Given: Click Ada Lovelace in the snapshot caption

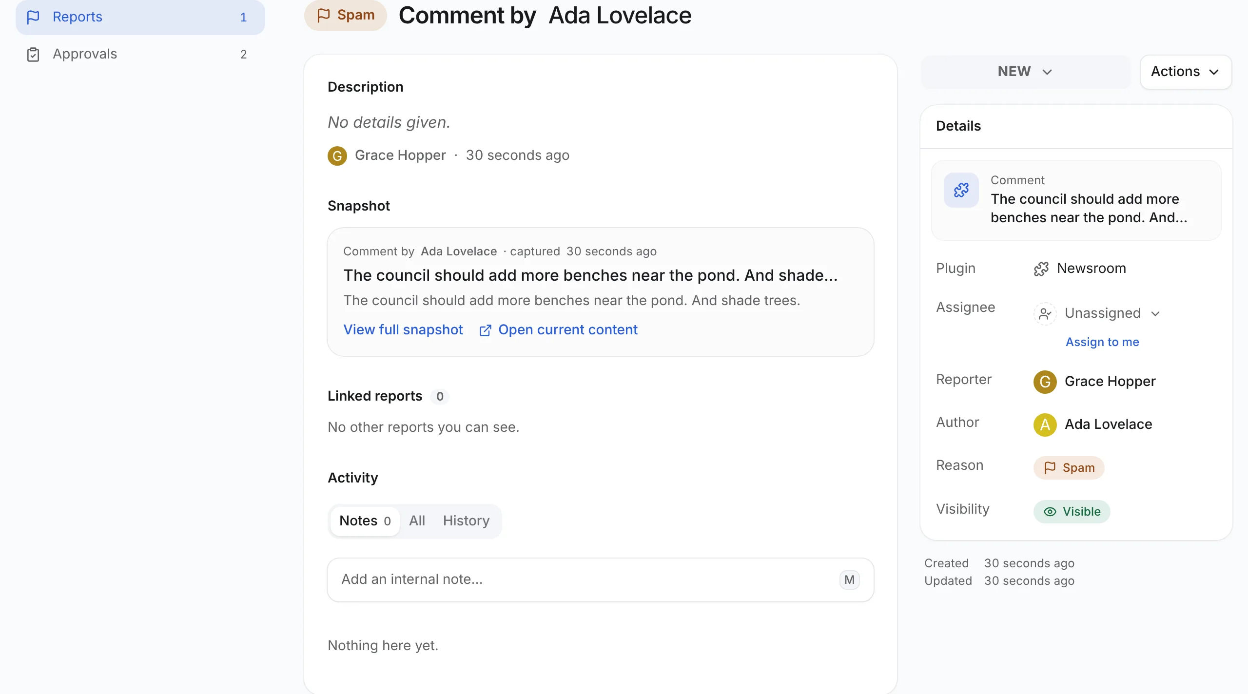Looking at the screenshot, I should (459, 251).
